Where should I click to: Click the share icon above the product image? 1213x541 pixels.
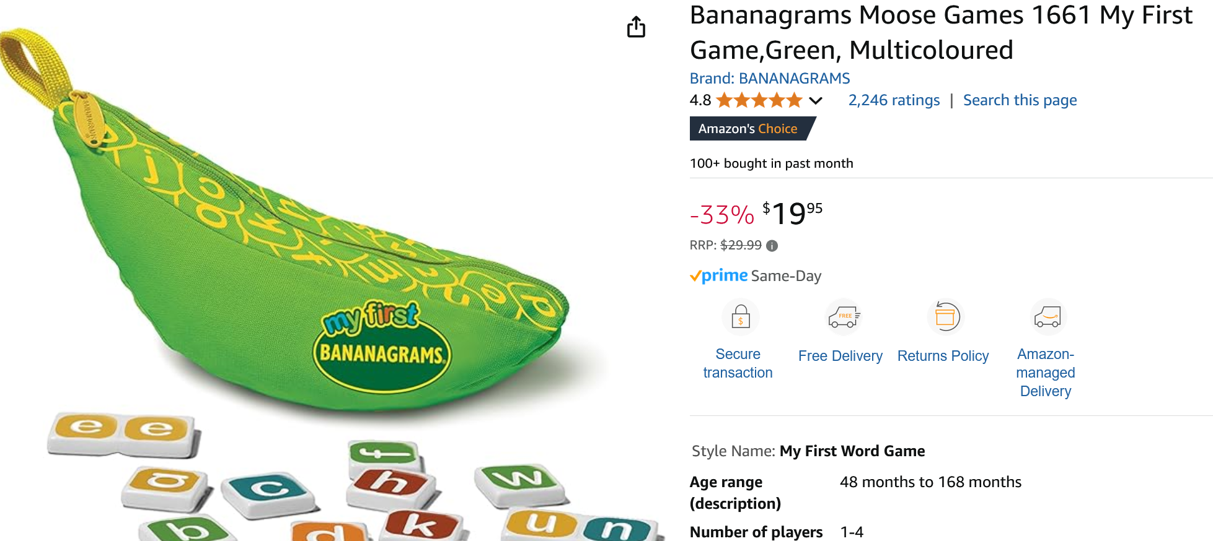pos(636,27)
